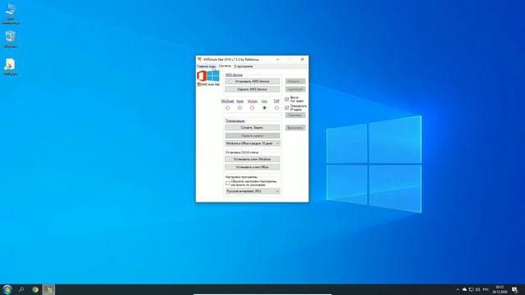Click the Install KMS-Service button
The height and width of the screenshot is (295, 525).
(252, 81)
